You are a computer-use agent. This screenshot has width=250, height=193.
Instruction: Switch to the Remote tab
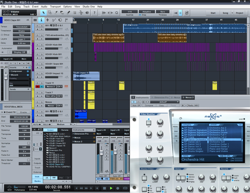[x=64, y=130]
